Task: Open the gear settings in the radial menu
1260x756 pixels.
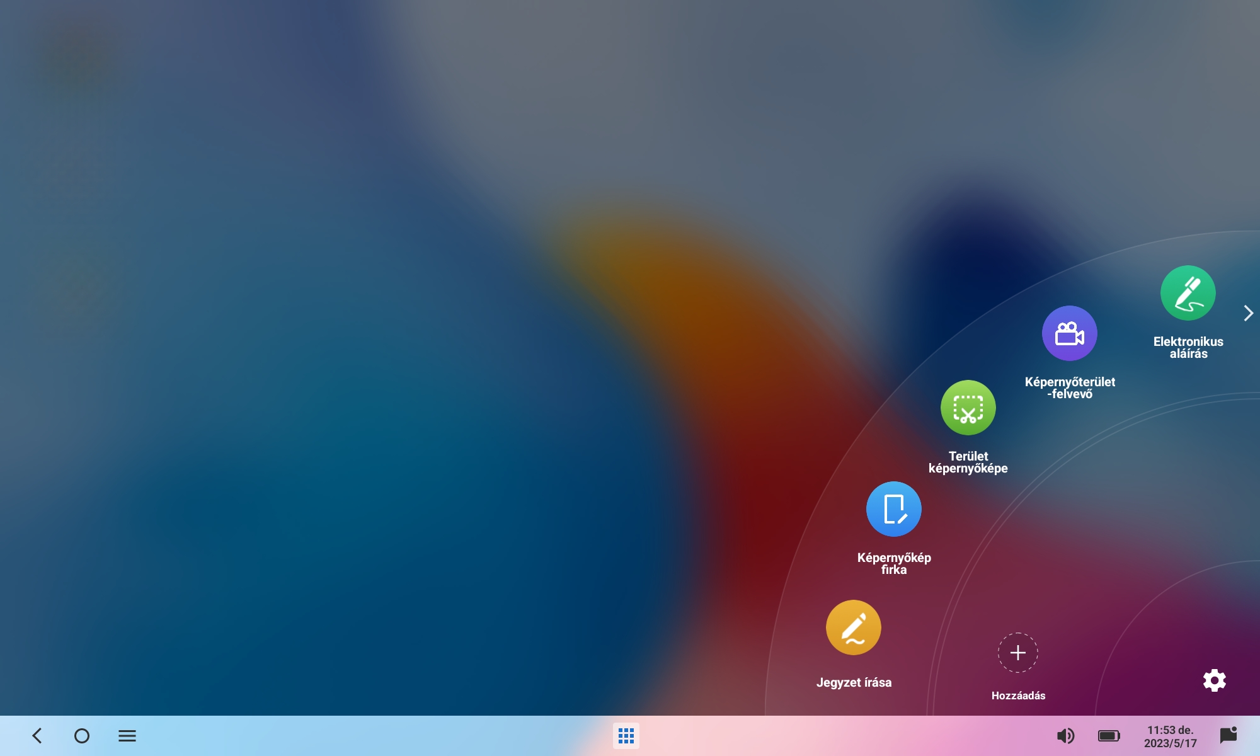Action: pos(1214,680)
